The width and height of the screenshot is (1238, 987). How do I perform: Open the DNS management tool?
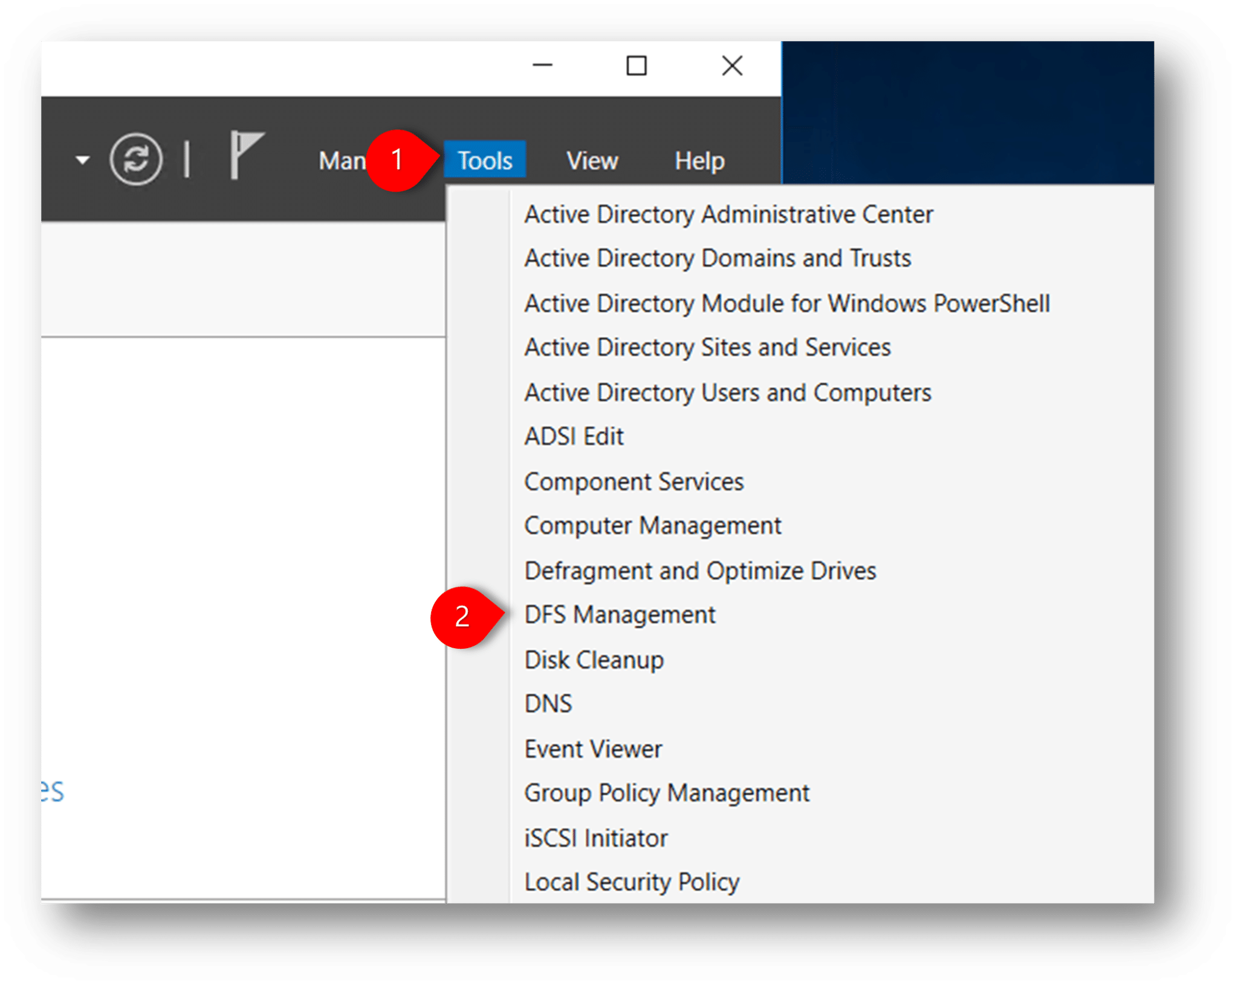coord(547,703)
